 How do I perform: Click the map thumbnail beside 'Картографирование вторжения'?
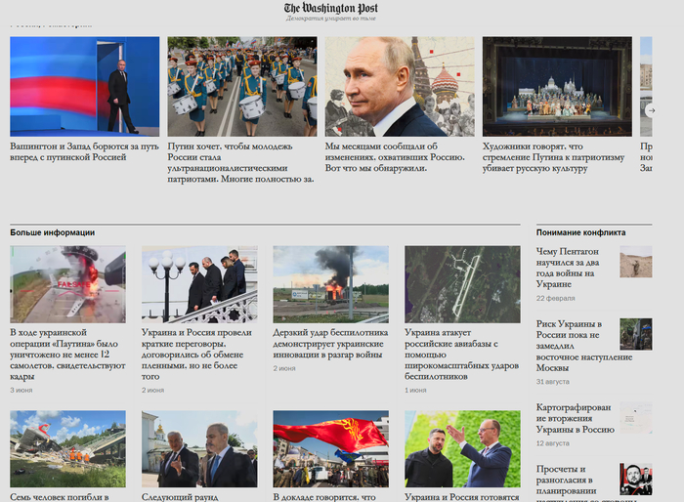click(x=636, y=417)
